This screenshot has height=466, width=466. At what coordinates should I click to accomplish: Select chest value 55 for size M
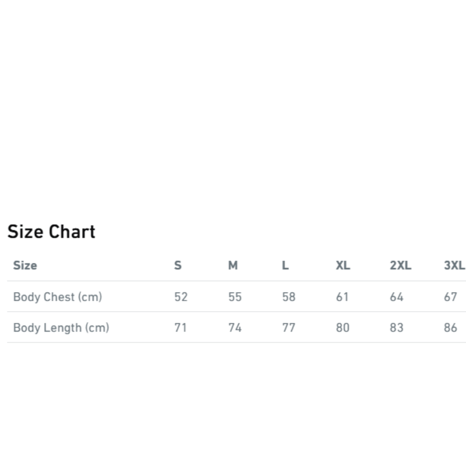pyautogui.click(x=235, y=297)
